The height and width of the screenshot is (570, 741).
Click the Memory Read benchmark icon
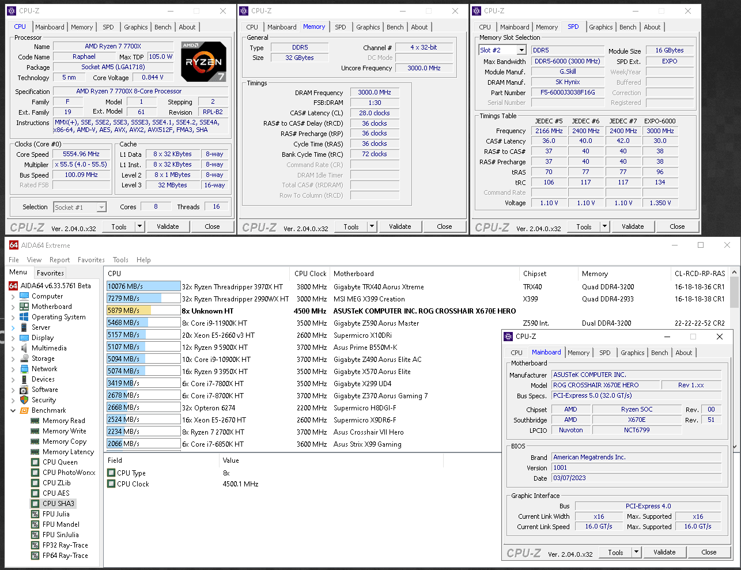point(35,421)
